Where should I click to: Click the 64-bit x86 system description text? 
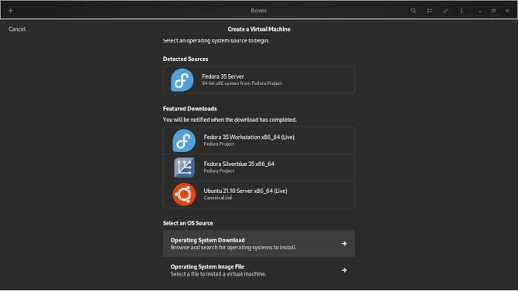click(242, 83)
